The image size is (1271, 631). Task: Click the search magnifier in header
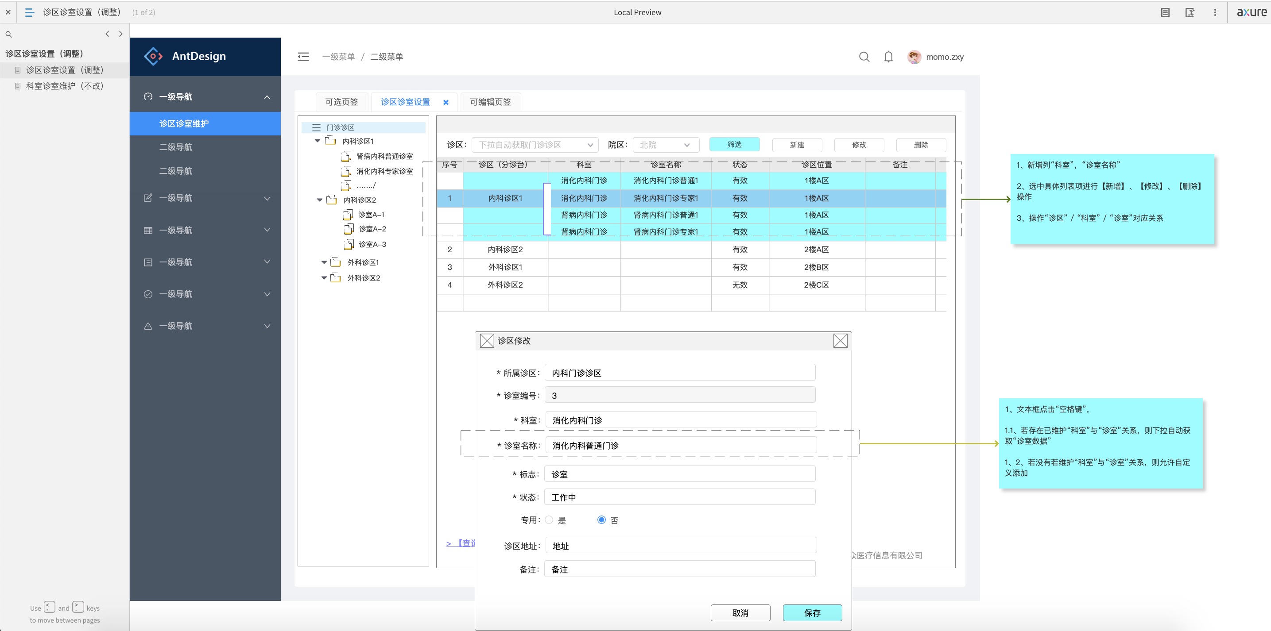pyautogui.click(x=864, y=57)
